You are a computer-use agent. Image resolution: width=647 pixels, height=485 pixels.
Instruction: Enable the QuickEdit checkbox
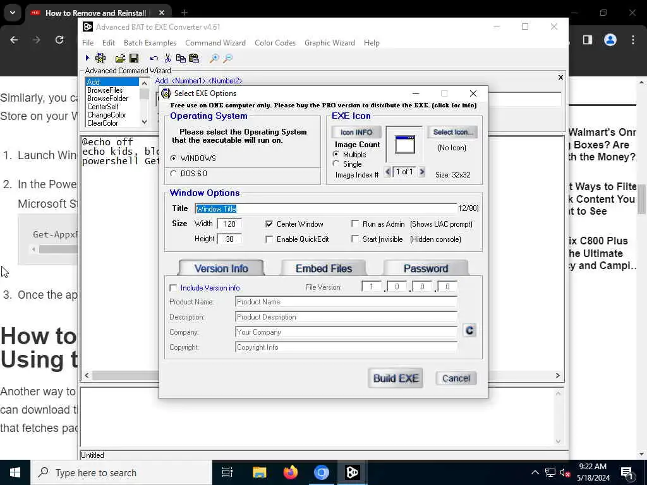(269, 239)
